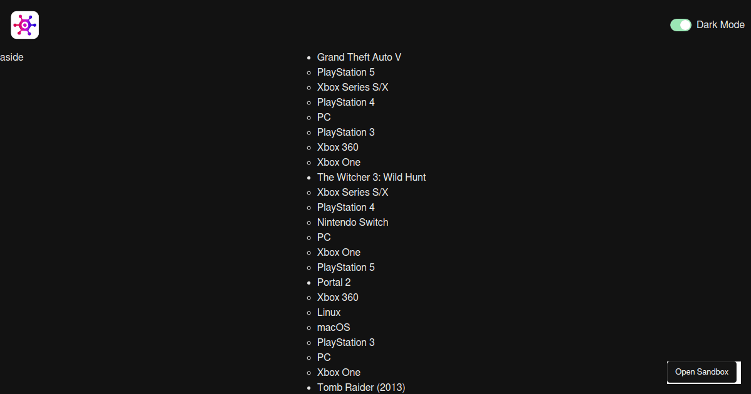751x394 pixels.
Task: Click the macOS platform entry under Portal 2
Action: (x=334, y=327)
